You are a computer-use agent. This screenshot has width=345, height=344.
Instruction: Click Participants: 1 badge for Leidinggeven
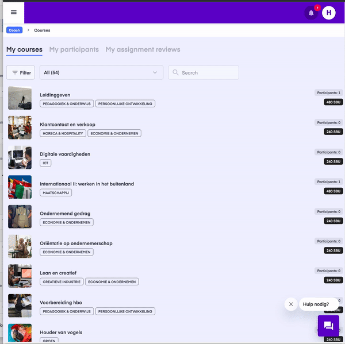click(328, 93)
